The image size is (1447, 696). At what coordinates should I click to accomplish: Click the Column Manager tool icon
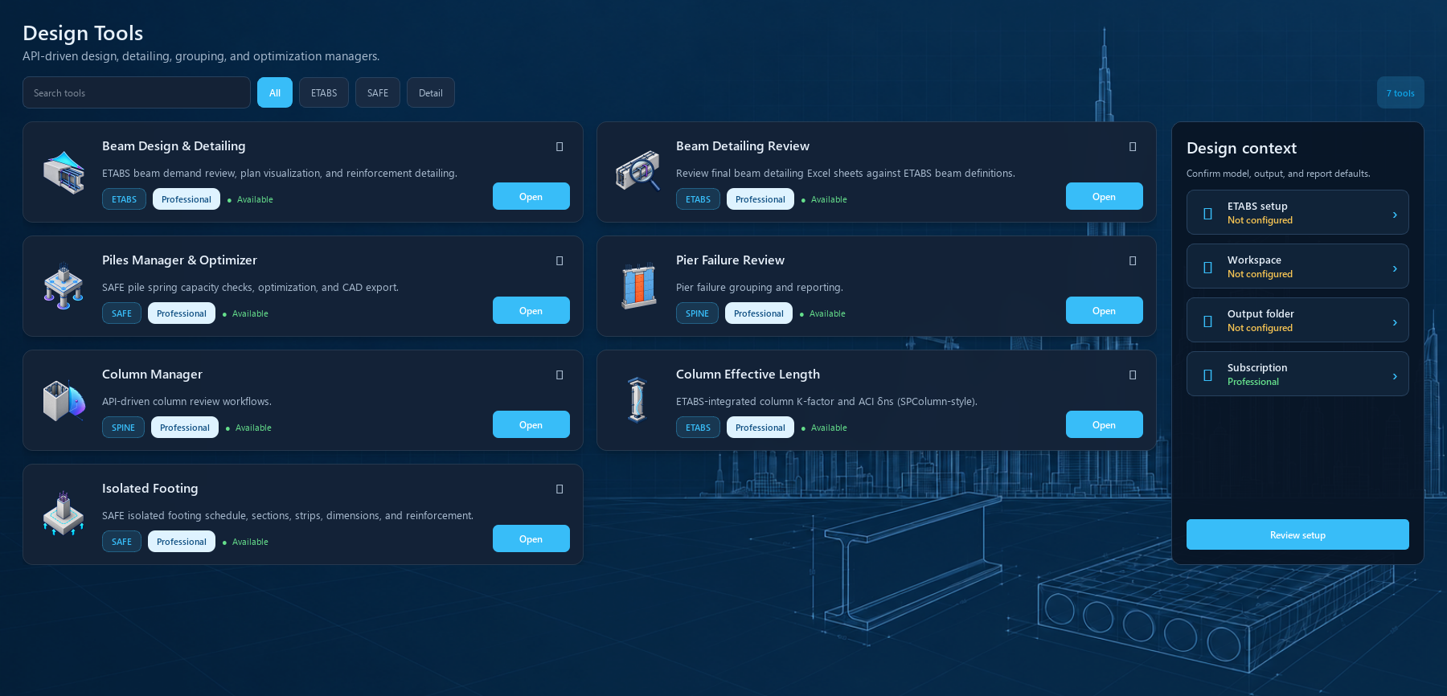[64, 400]
